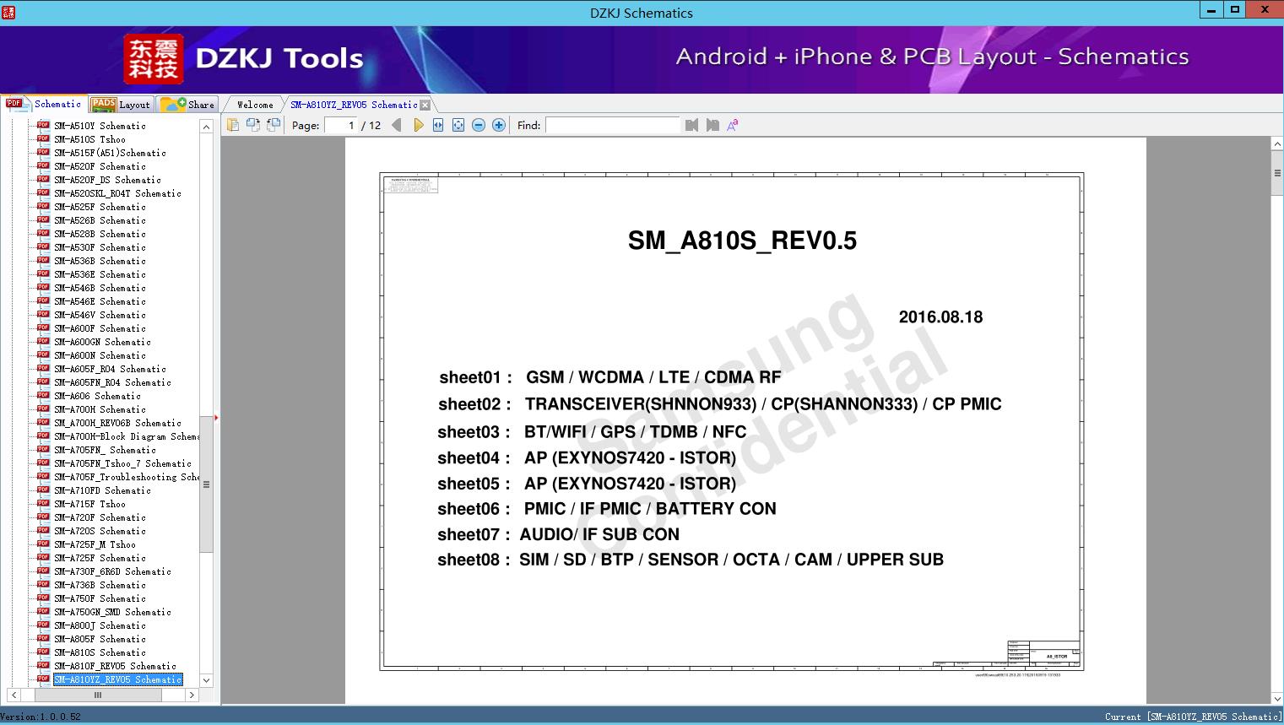This screenshot has height=725, width=1284.
Task: Select SM-A600N Schematic entry
Action: coord(100,355)
